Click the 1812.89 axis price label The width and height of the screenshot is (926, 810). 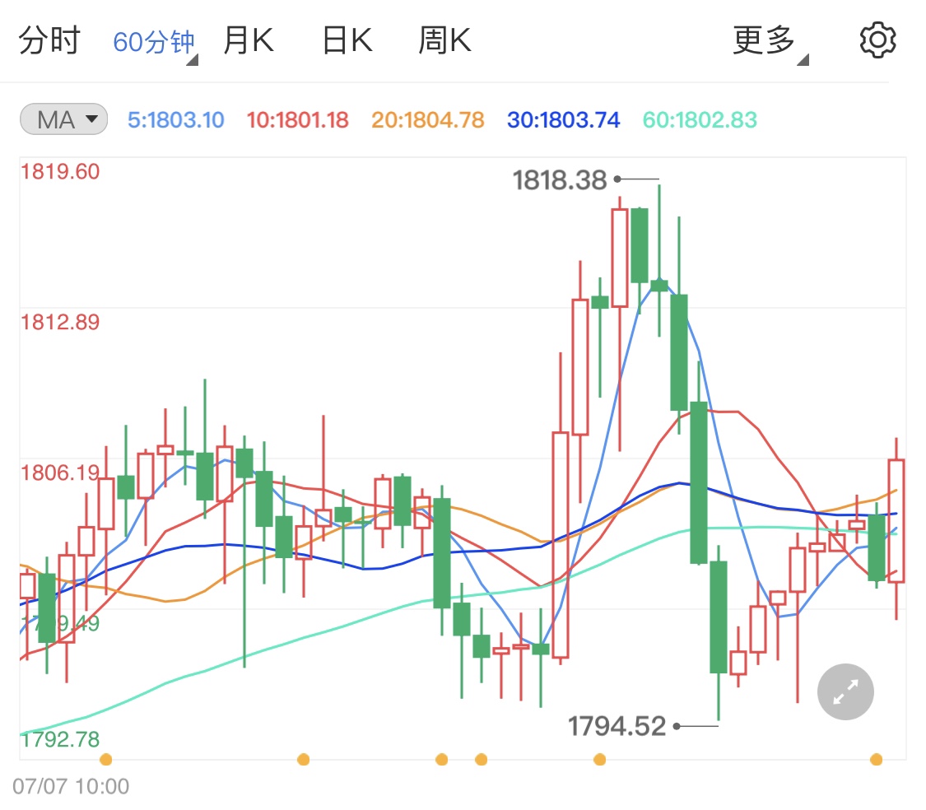60,323
